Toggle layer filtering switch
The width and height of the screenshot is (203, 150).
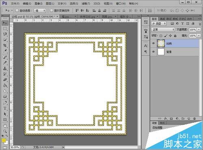tap(200, 24)
